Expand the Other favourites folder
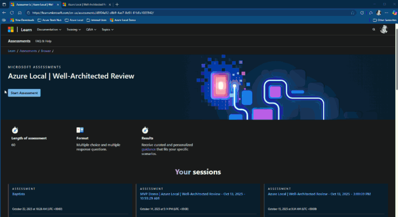The height and width of the screenshot is (217, 398). [x=384, y=20]
